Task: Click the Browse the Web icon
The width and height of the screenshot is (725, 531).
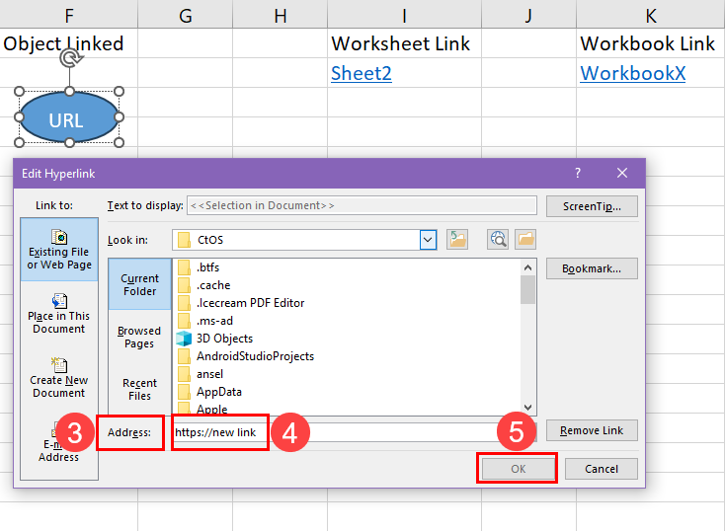Action: [x=498, y=240]
